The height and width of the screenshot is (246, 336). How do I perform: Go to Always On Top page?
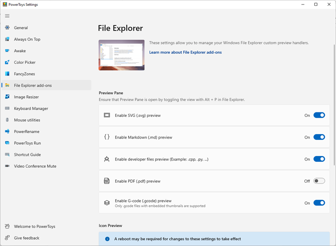[x=27, y=40]
